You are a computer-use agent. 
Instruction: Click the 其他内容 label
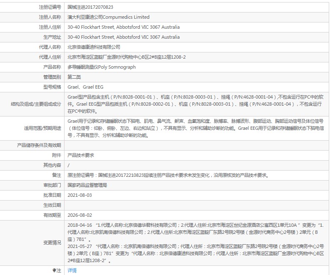[x=52, y=165]
